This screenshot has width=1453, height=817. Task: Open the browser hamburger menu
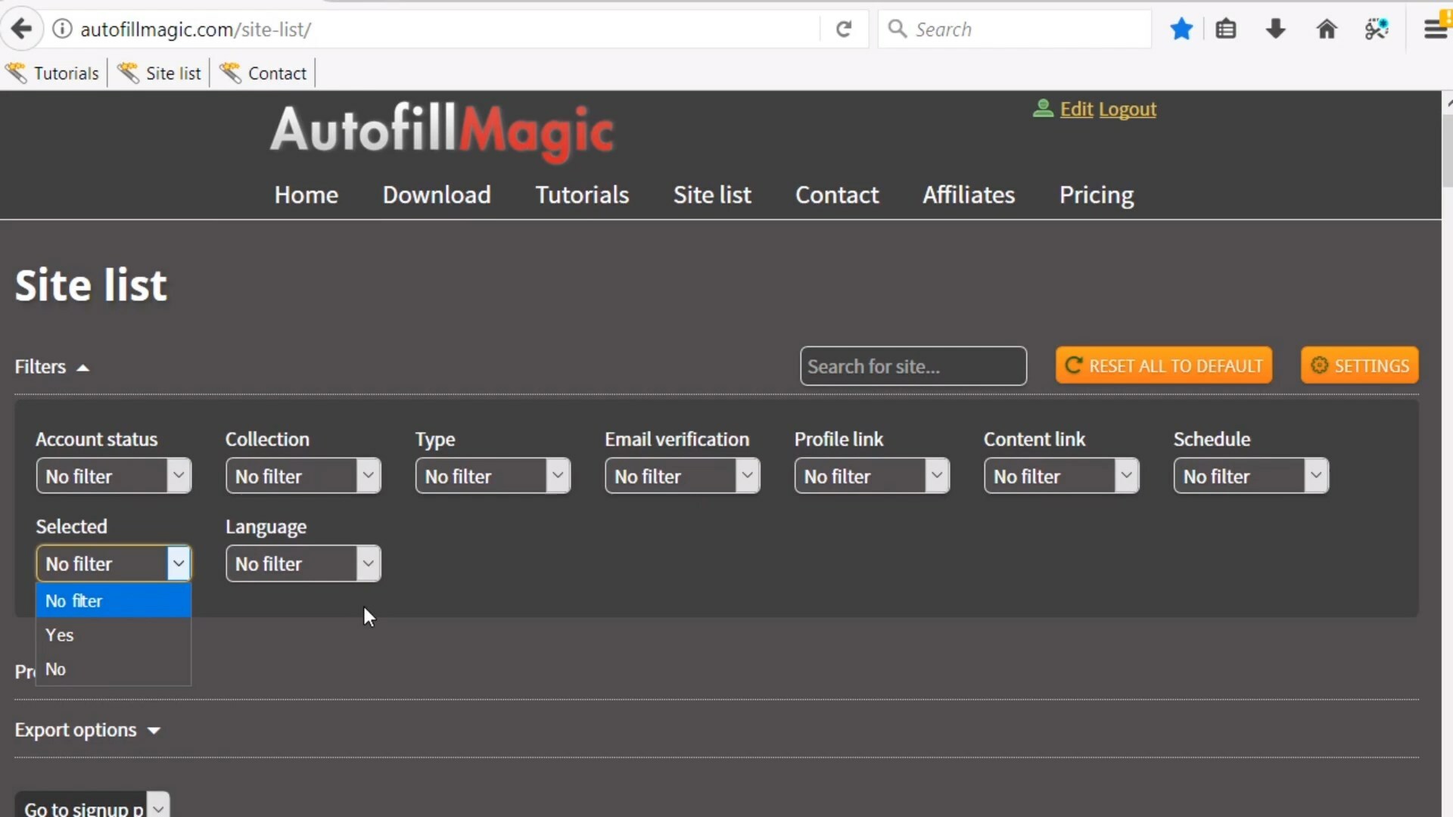1436,29
